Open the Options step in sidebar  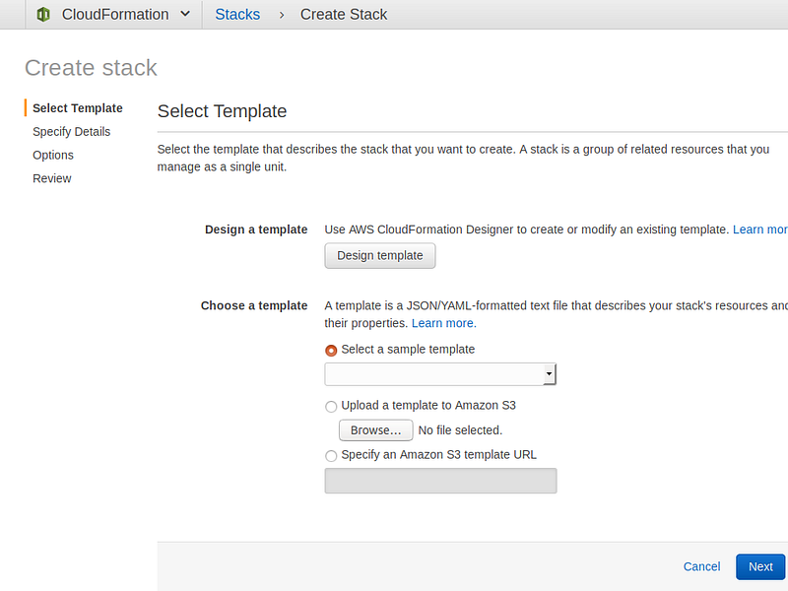(x=53, y=155)
